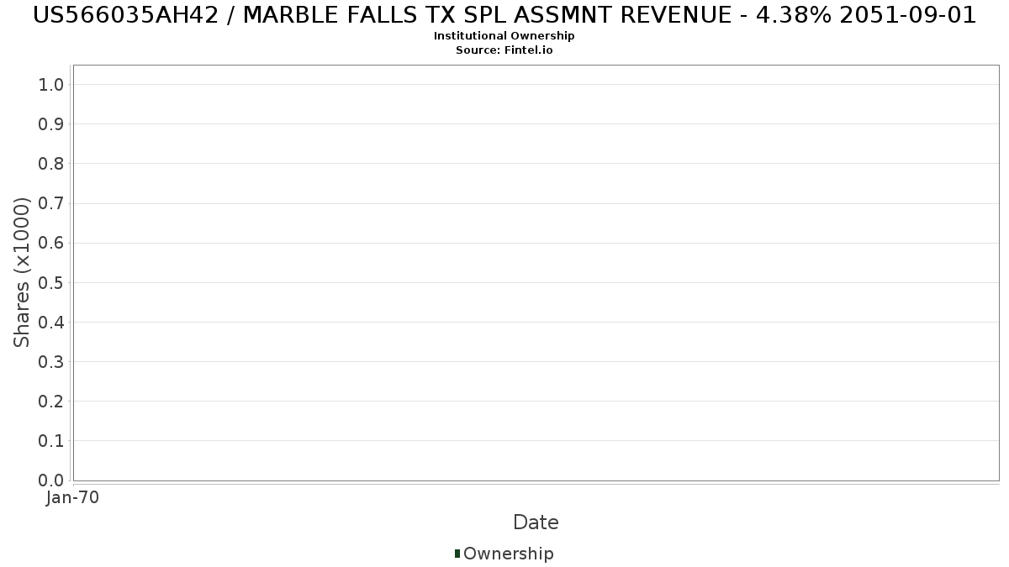
Task: Click the green Ownership legend color swatch
Action: [457, 554]
